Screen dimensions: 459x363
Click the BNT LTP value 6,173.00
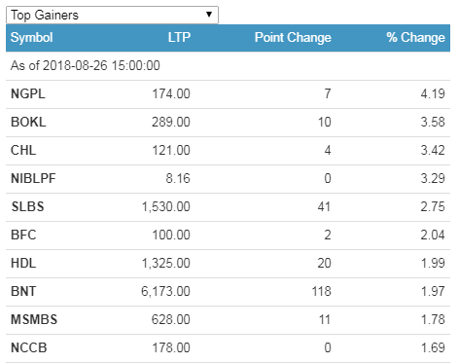[x=165, y=291]
